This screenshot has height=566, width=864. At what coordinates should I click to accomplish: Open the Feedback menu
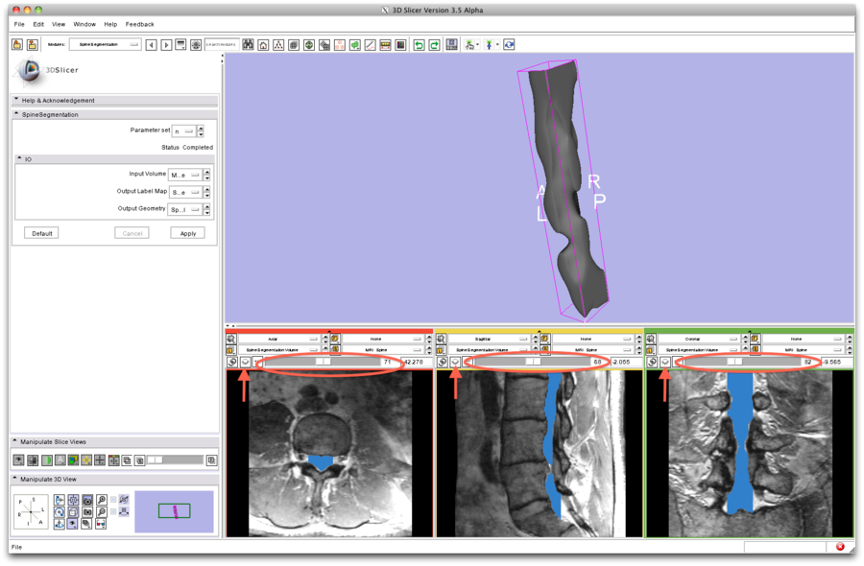[138, 24]
